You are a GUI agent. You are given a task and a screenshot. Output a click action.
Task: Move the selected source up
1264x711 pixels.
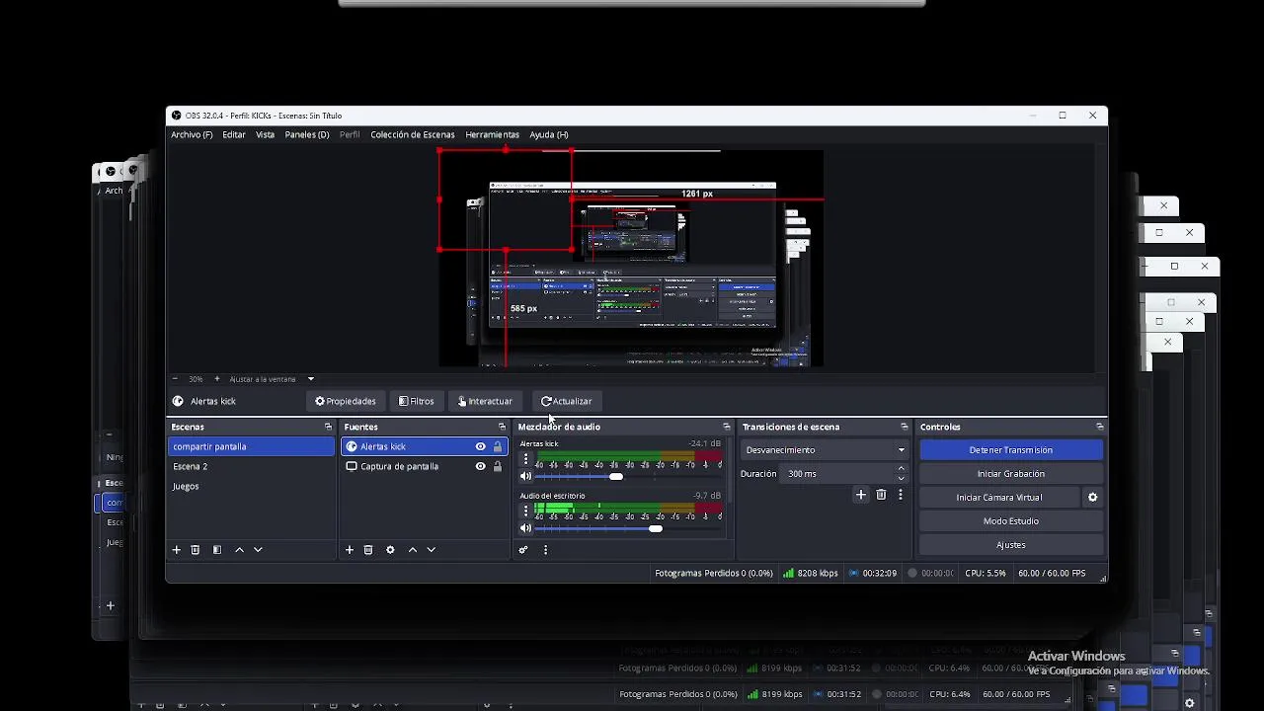pyautogui.click(x=413, y=550)
